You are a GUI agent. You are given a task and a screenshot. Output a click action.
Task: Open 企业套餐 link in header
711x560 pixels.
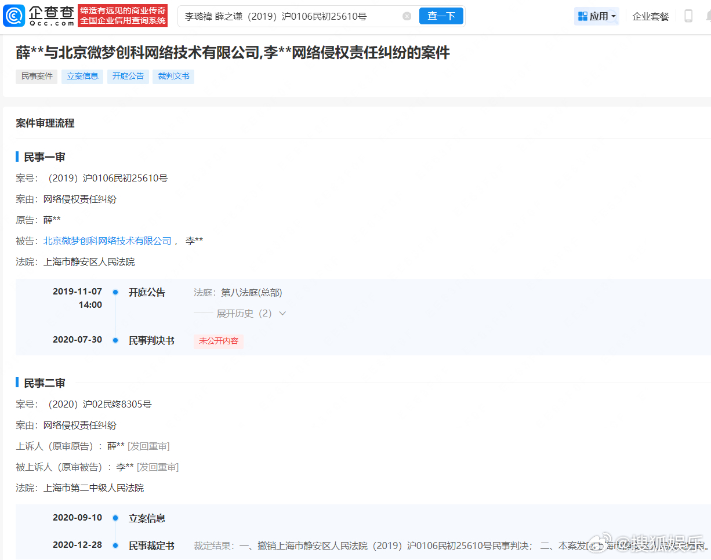[651, 16]
